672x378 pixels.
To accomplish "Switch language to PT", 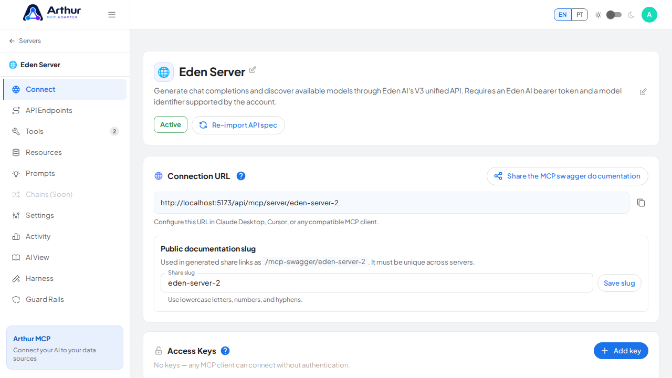I will point(580,15).
